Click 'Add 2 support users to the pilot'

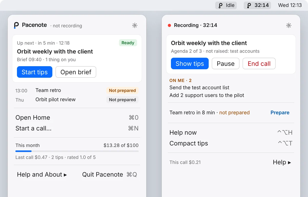coord(207,95)
